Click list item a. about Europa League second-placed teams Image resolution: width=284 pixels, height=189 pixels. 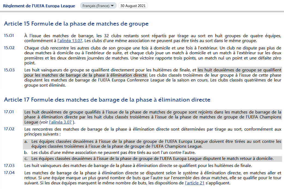coord(153,144)
